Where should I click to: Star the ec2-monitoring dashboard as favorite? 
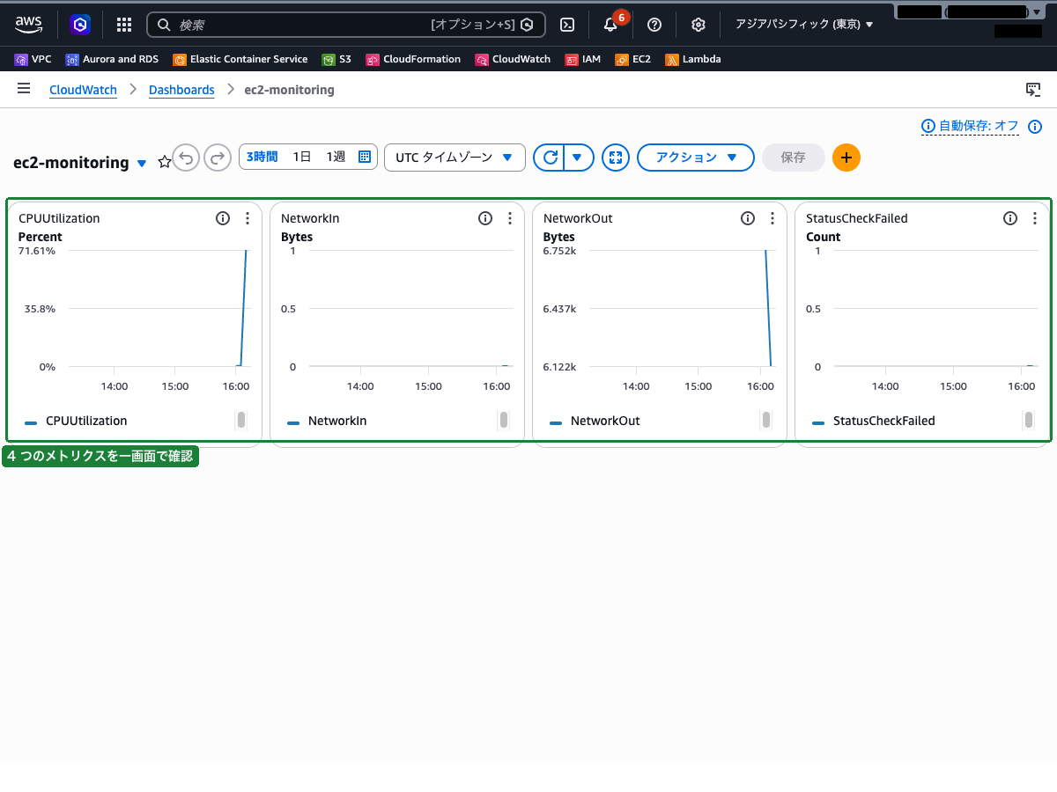[164, 162]
